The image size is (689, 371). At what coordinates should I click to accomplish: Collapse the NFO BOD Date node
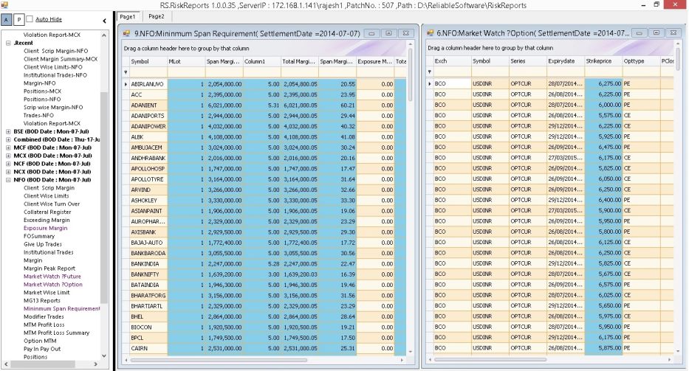click(x=8, y=180)
